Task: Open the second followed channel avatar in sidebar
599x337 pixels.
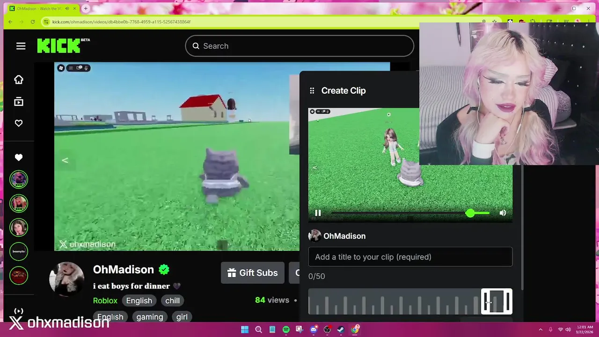Action: point(19,204)
